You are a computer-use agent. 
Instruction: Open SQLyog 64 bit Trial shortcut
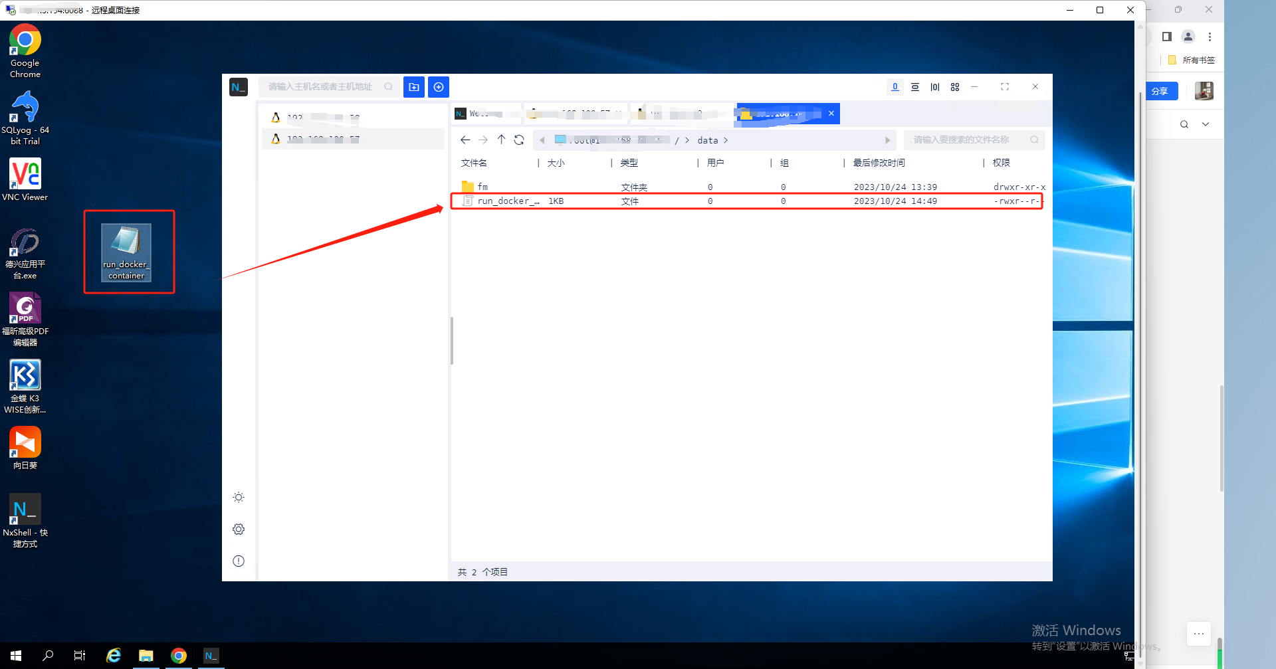(25, 118)
